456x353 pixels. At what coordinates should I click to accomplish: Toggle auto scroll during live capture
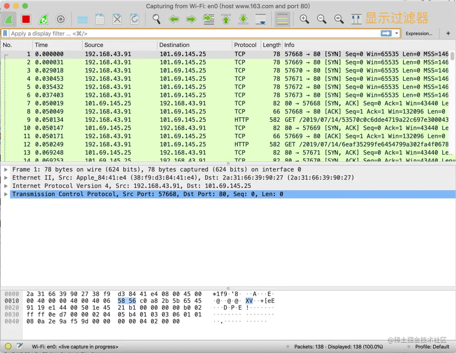tap(261, 19)
